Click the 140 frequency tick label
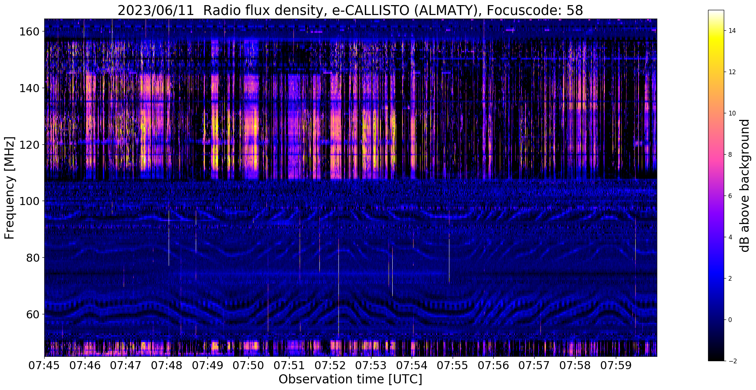The width and height of the screenshot is (756, 390). pyautogui.click(x=29, y=88)
